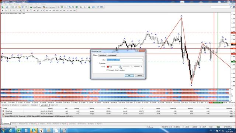Open the Red color dropdown arrow

(x=120, y=66)
